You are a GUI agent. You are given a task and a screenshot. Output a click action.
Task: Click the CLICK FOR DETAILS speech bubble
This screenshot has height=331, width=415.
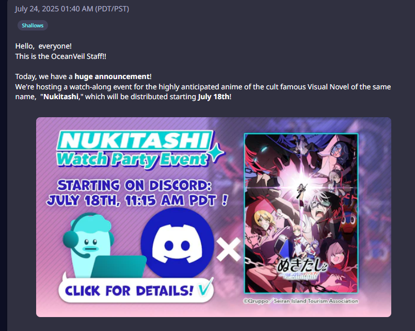pyautogui.click(x=136, y=290)
